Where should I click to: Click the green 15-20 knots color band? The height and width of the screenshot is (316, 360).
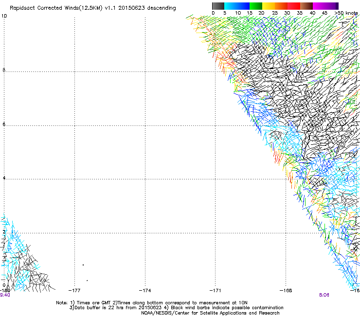256,6
